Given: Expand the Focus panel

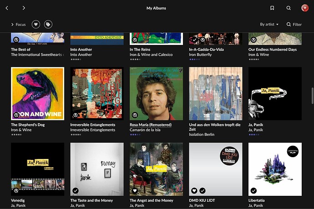Looking at the screenshot, I should pos(18,25).
